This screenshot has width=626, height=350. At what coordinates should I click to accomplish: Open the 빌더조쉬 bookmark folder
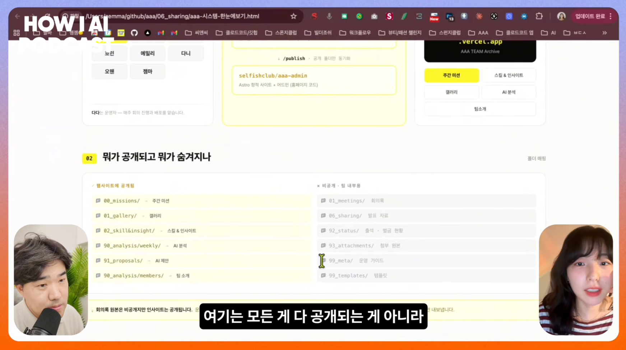coord(318,33)
